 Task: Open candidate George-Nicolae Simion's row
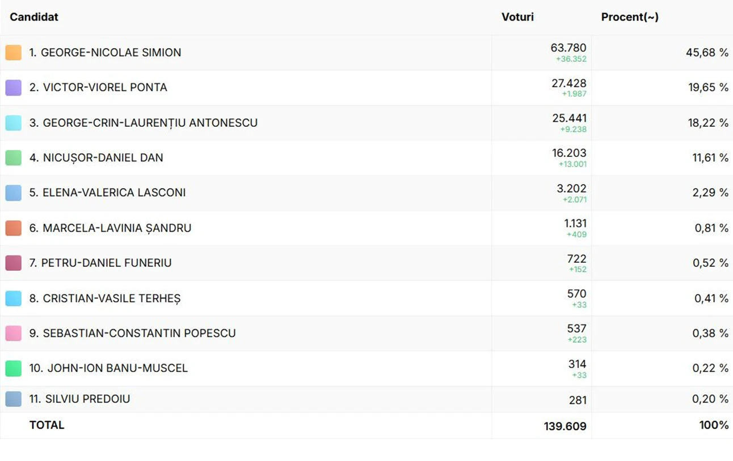point(105,53)
